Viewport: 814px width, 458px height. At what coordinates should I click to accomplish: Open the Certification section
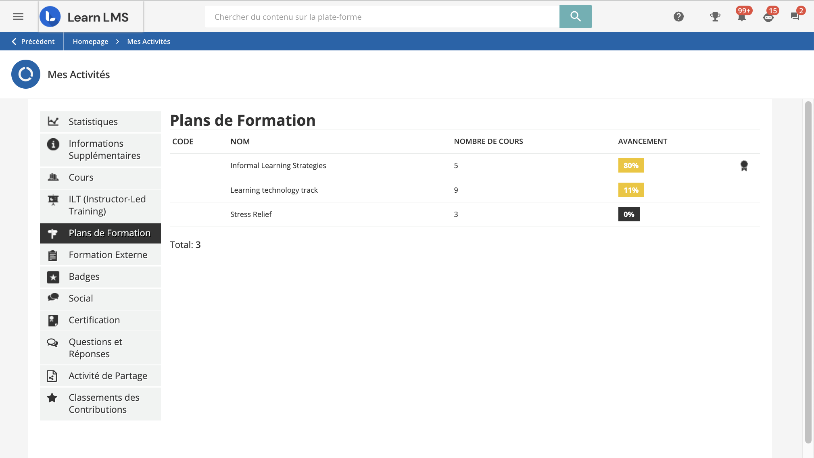[100, 320]
